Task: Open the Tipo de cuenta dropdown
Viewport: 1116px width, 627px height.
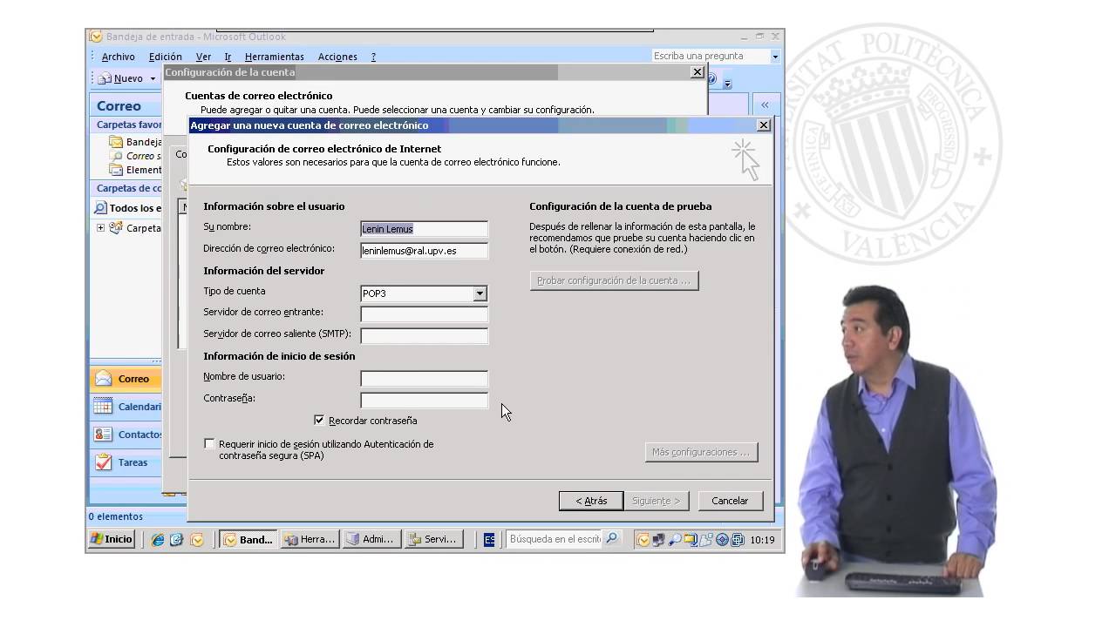Action: (480, 293)
